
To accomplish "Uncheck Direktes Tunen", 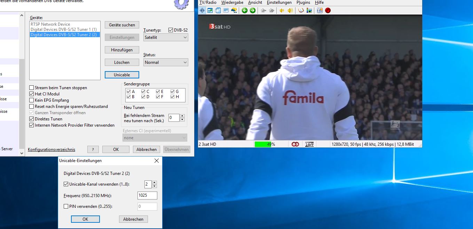I will point(32,119).
